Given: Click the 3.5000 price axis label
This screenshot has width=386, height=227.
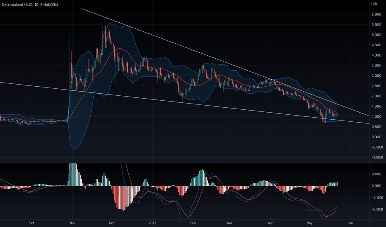Looking at the screenshot, I should [376, 66].
